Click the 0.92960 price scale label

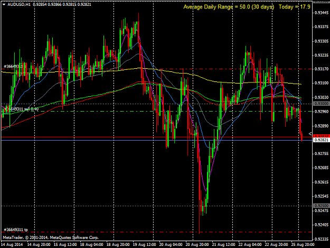point(322,111)
